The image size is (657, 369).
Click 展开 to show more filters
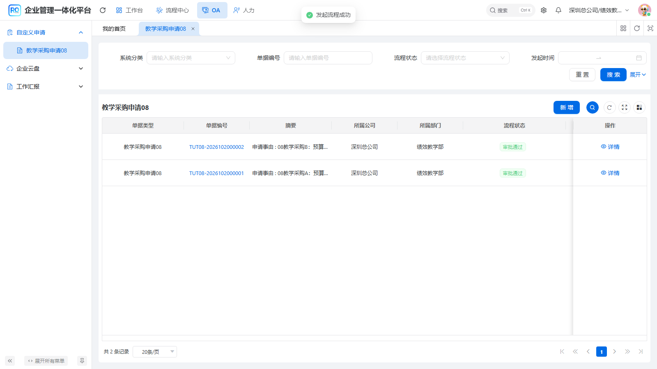click(x=638, y=75)
